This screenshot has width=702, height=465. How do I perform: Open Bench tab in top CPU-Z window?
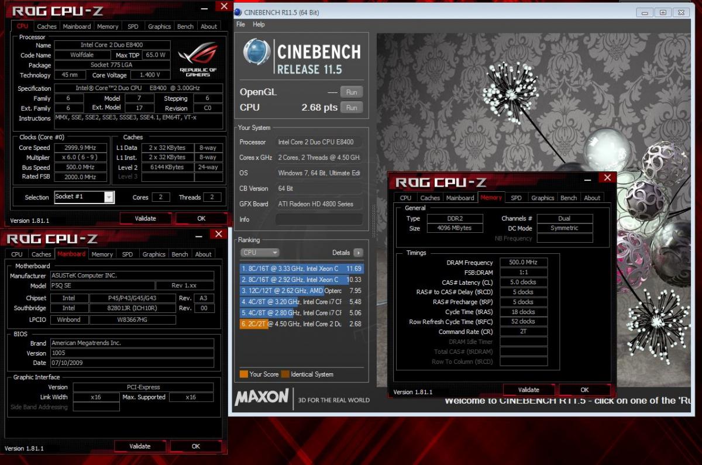pos(185,26)
